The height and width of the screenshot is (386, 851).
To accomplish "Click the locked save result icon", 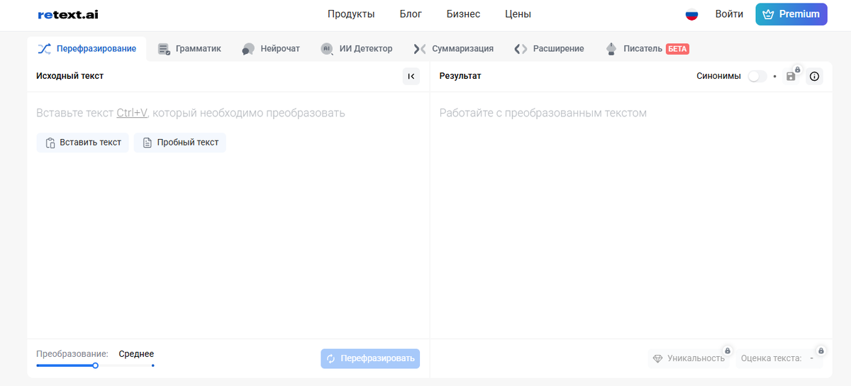I will click(791, 75).
